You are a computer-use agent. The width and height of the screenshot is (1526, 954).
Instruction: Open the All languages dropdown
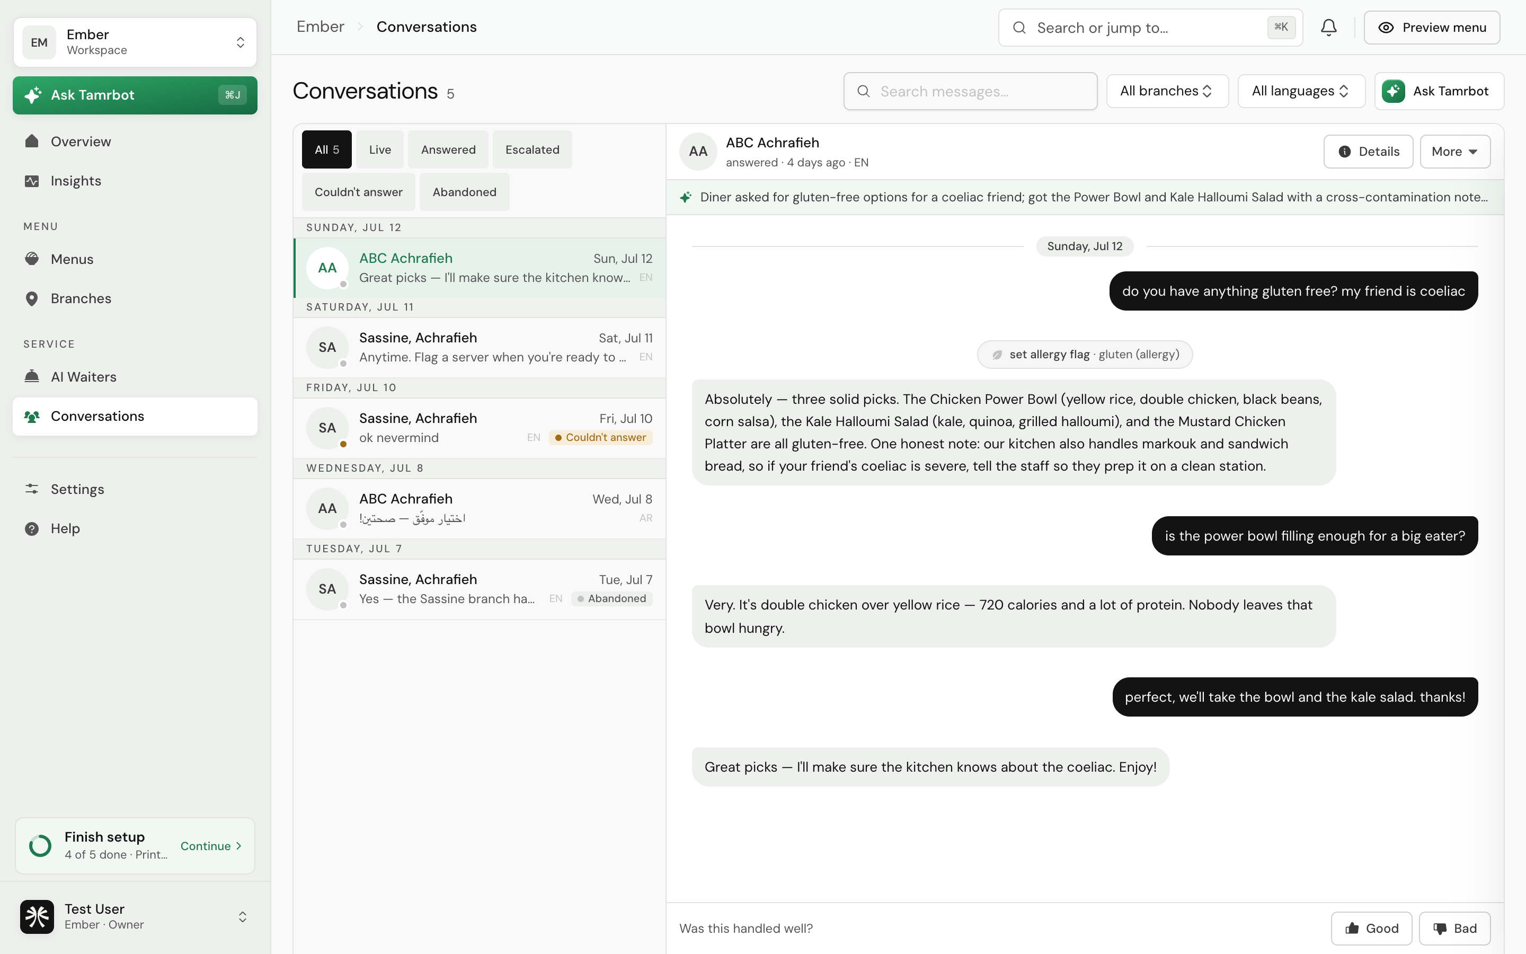(x=1301, y=91)
